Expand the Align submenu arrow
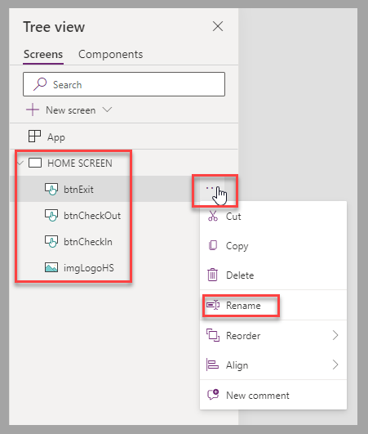368x434 pixels. 335,365
